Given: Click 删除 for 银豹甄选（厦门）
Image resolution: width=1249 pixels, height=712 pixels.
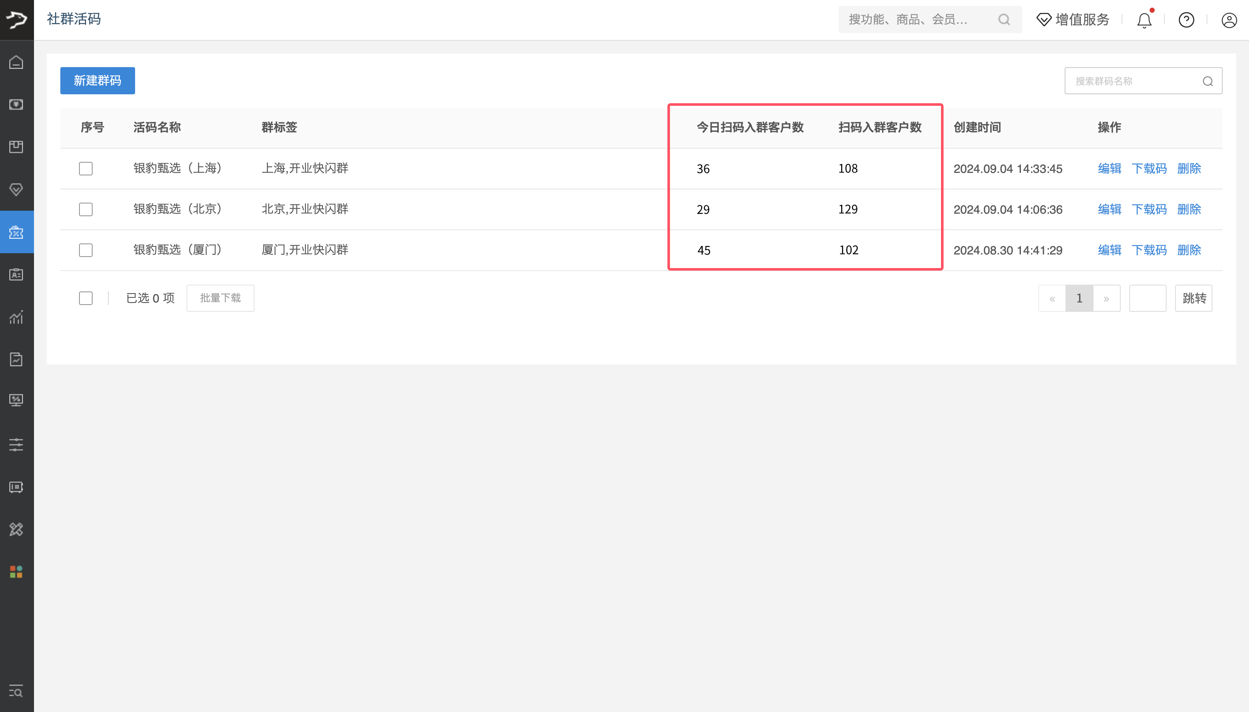Looking at the screenshot, I should pyautogui.click(x=1189, y=250).
